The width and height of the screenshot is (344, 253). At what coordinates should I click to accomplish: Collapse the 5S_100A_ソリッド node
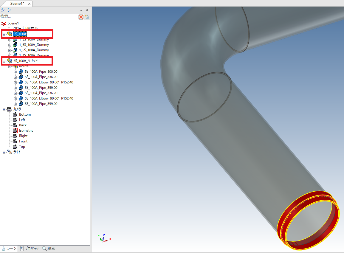click(x=4, y=61)
